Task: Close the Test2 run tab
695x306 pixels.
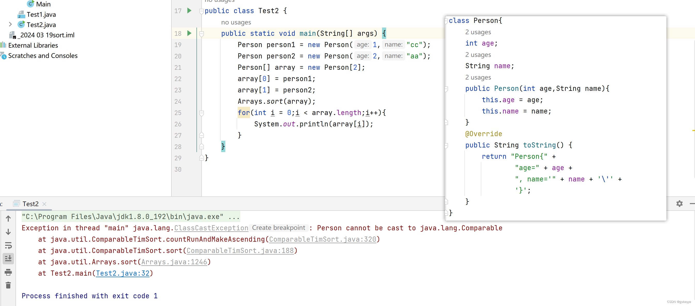Action: (x=45, y=204)
